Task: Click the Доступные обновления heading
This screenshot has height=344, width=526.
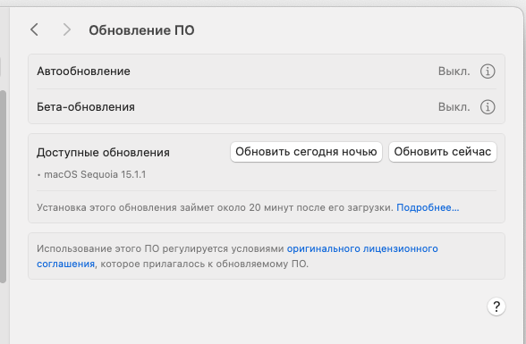Action: pos(103,153)
